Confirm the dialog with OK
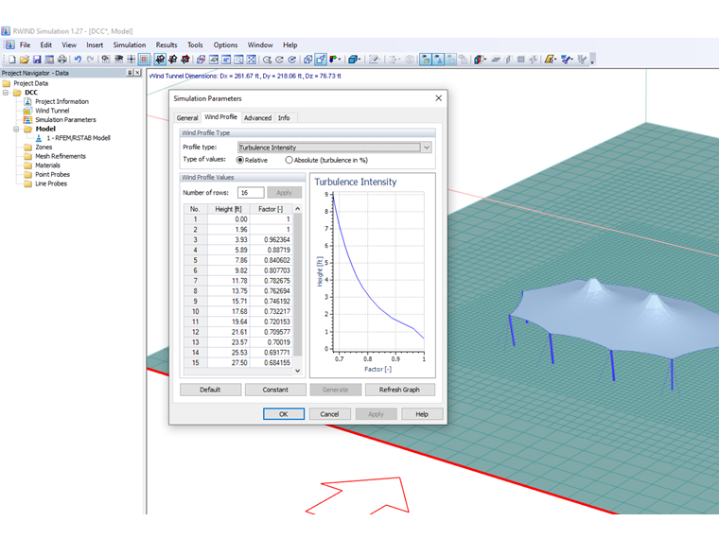Screen dimensions: 719x539 [x=284, y=414]
